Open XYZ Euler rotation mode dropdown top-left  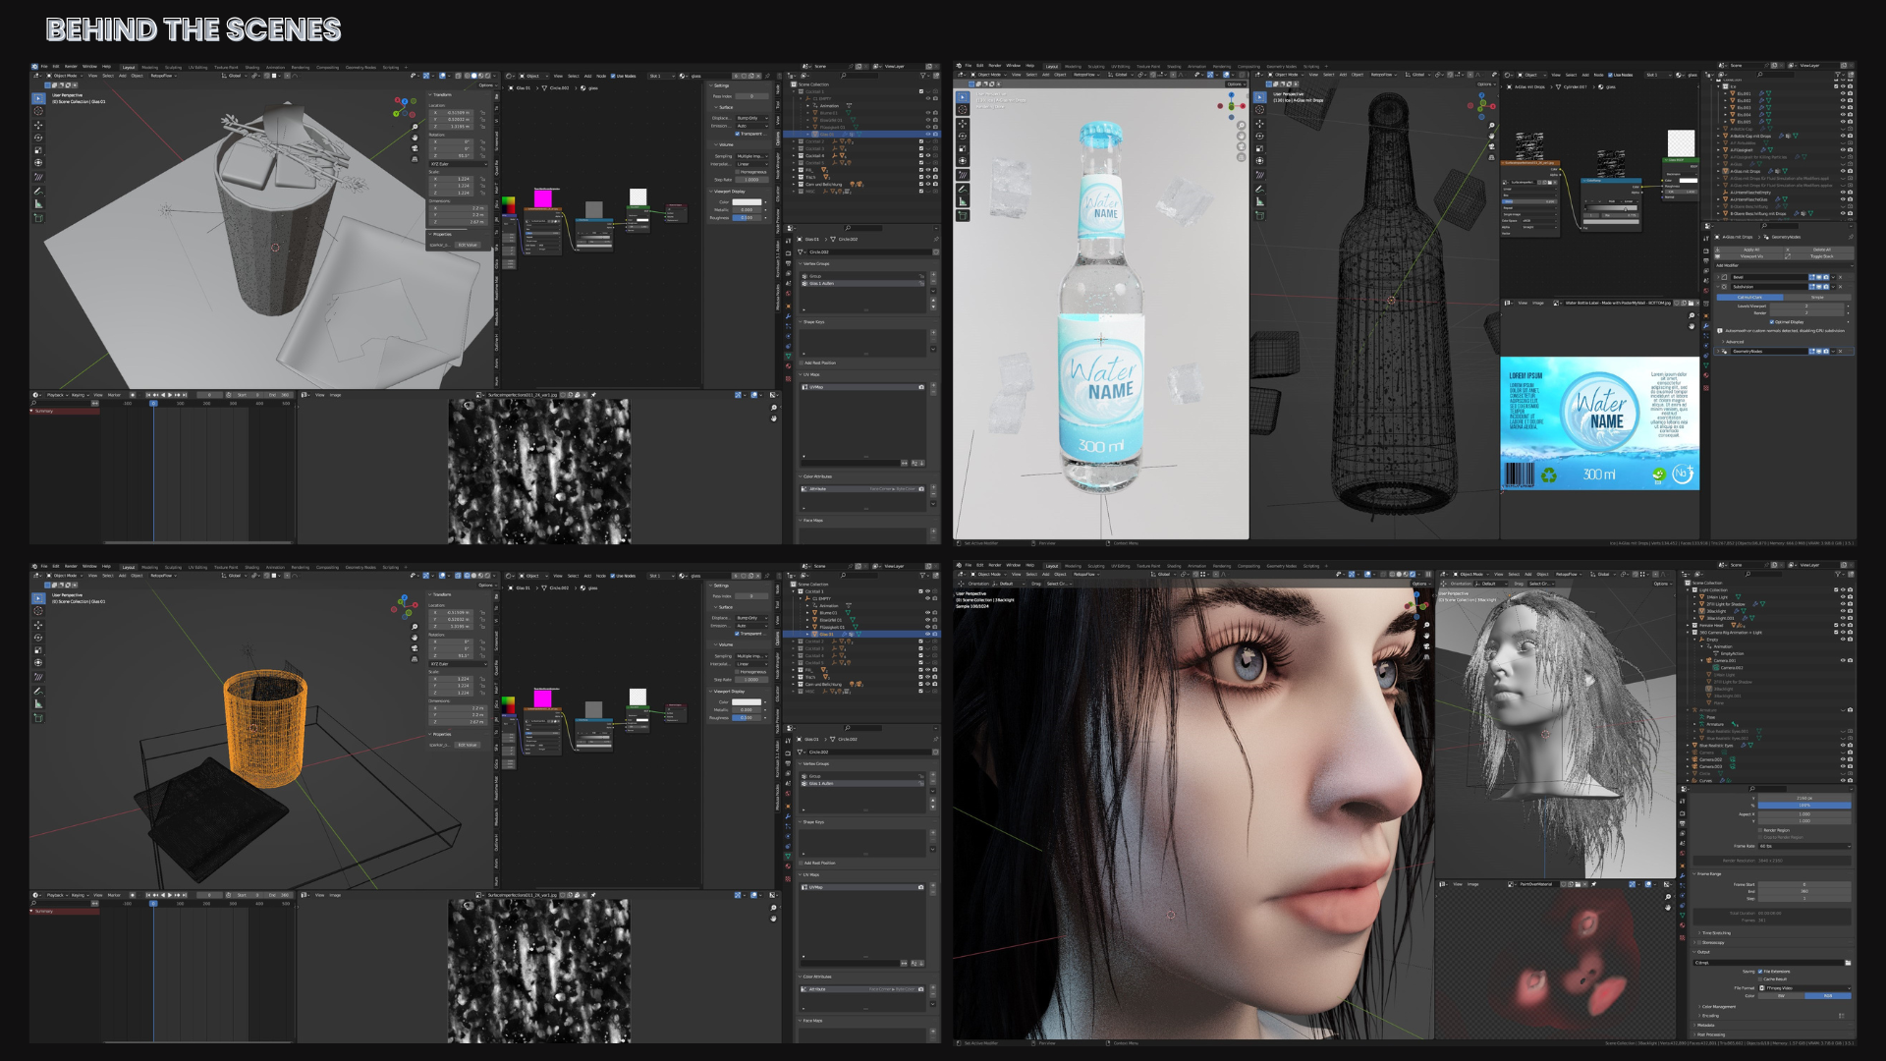click(459, 164)
